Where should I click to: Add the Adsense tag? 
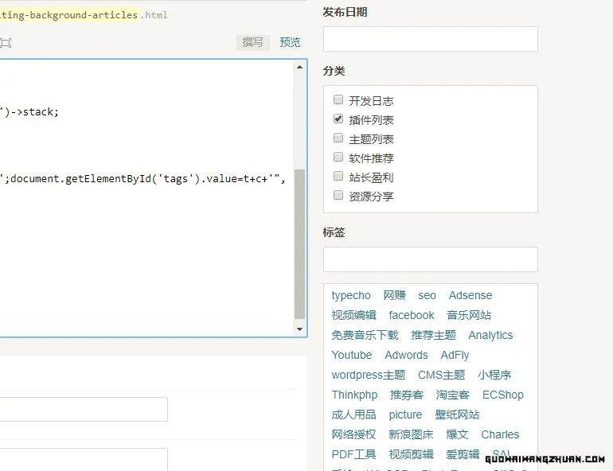point(470,295)
